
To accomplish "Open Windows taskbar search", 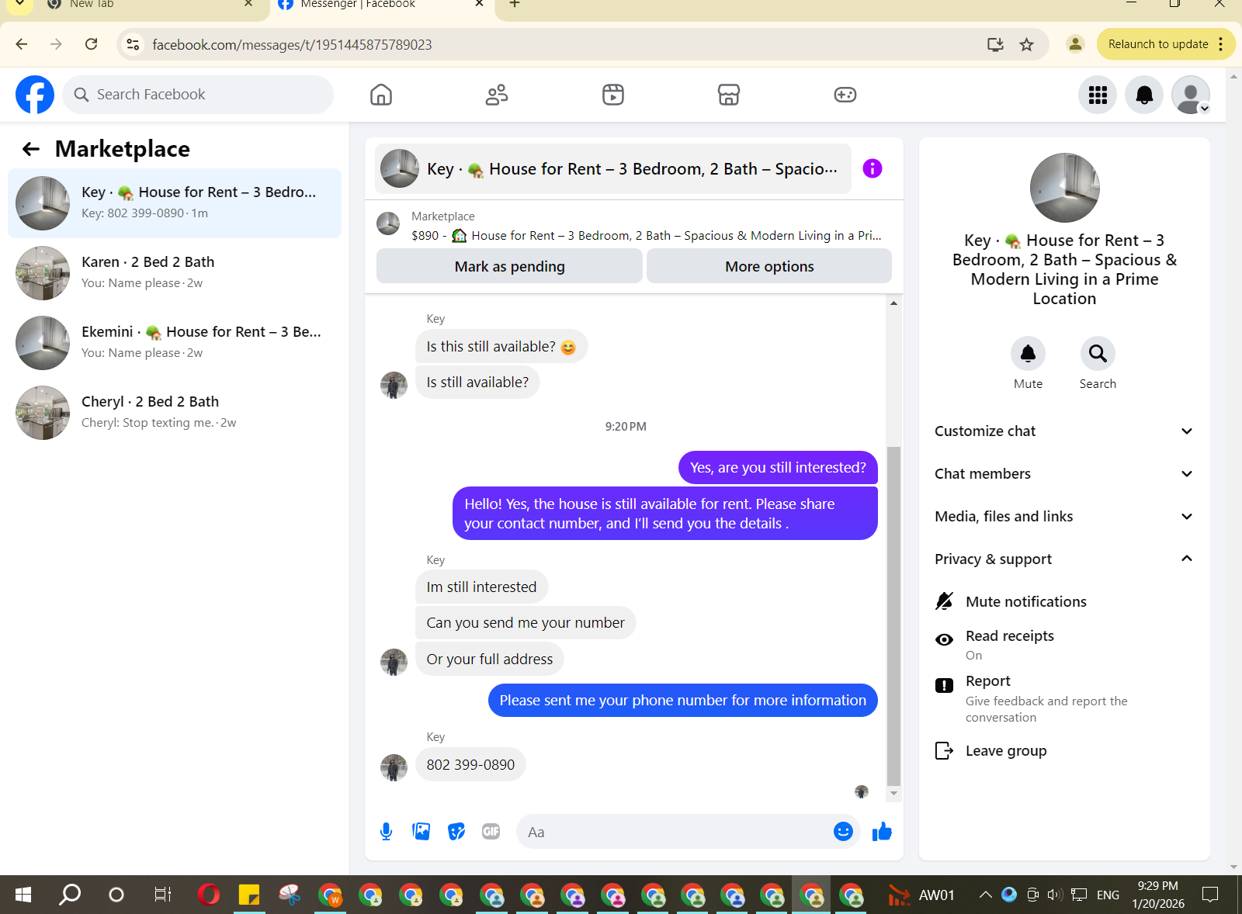I will 70,895.
